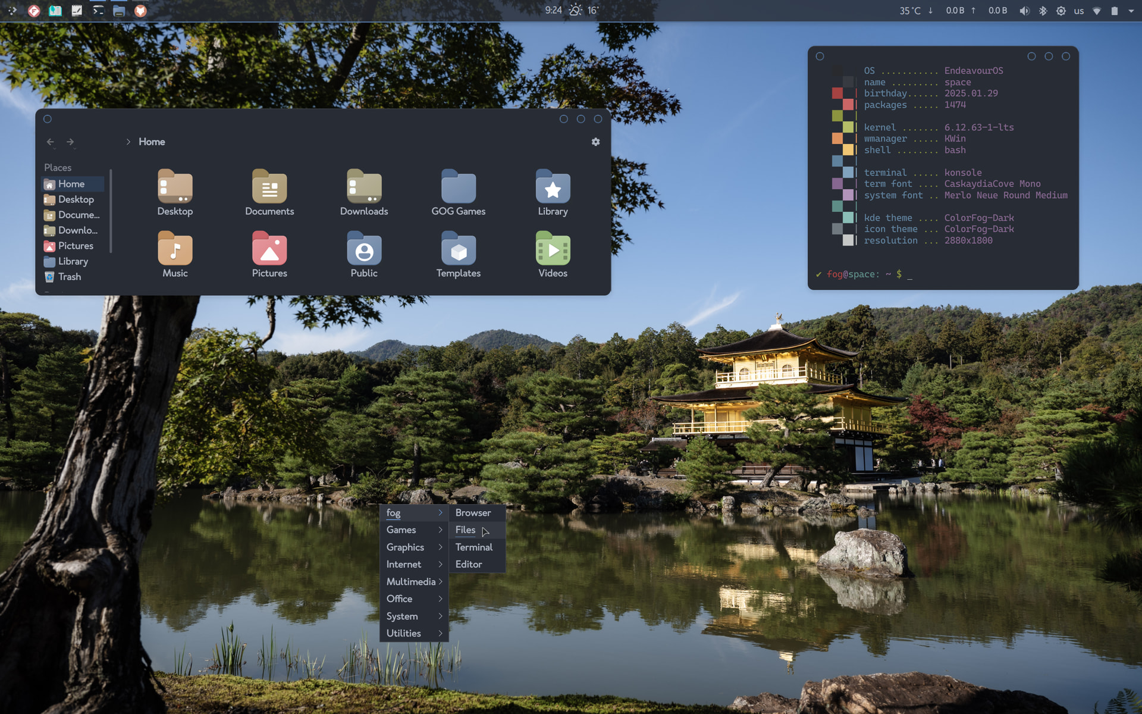Go back in the file manager
The height and width of the screenshot is (714, 1142).
51,142
